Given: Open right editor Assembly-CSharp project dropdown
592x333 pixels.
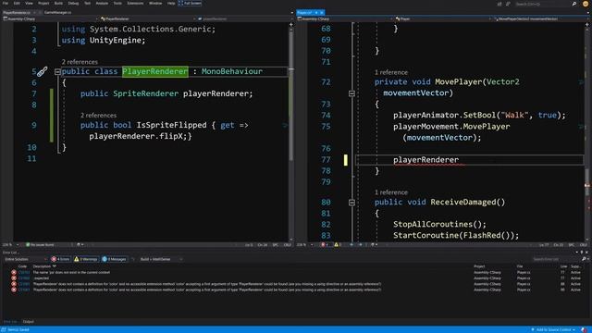Looking at the screenshot, I should 345,18.
